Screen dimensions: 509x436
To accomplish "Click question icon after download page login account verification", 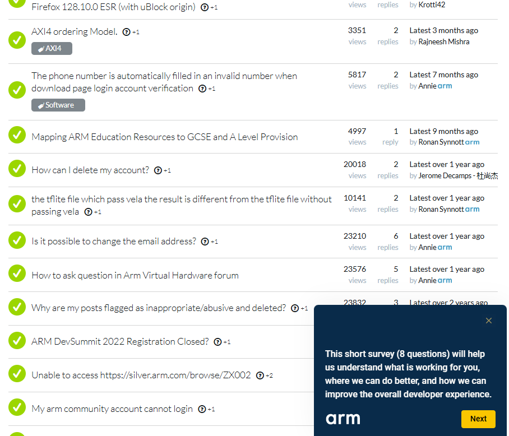I will [x=202, y=89].
